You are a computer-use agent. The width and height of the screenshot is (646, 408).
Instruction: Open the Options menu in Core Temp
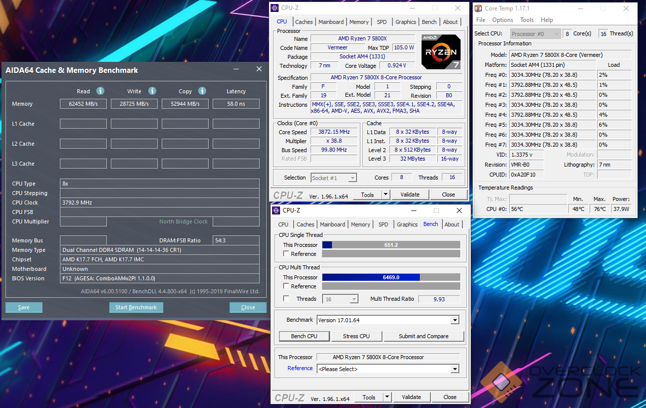click(x=502, y=20)
